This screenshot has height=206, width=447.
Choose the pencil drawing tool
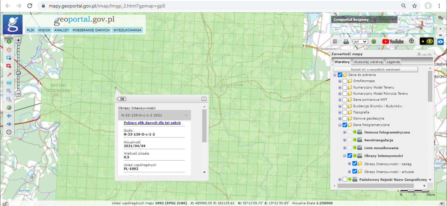click(9, 74)
